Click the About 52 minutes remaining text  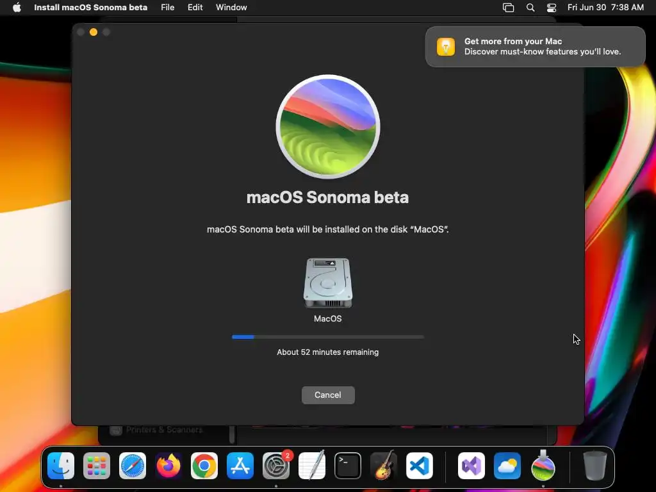tap(327, 352)
